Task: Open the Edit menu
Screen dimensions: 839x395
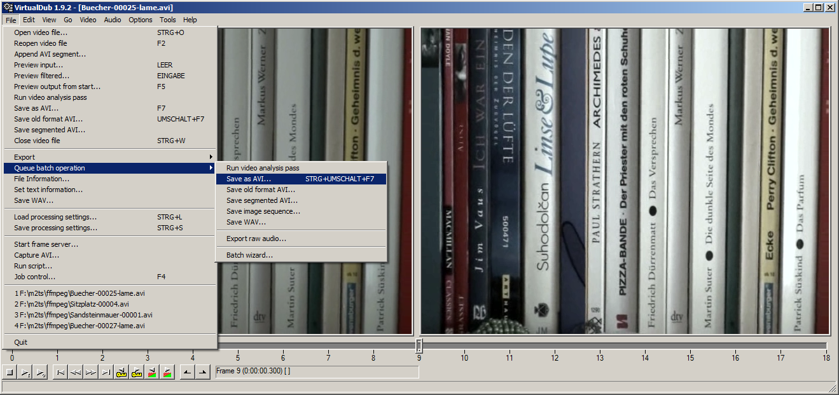Action: tap(29, 20)
